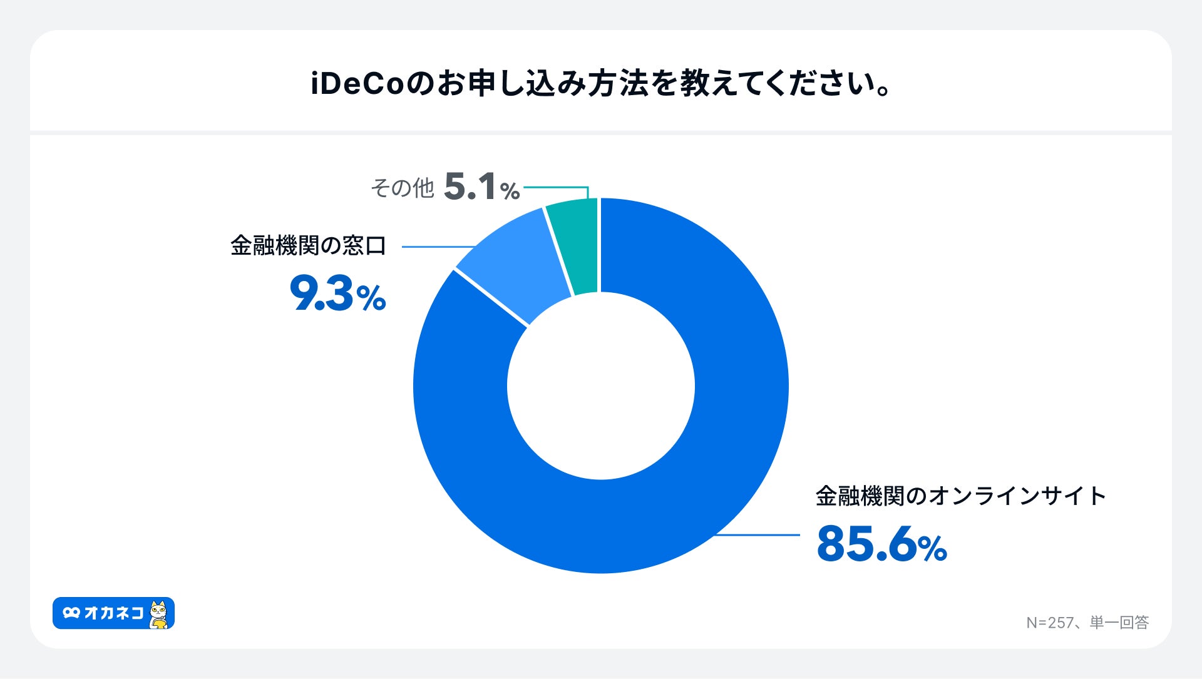Image resolution: width=1202 pixels, height=679 pixels.
Task: Click the word iDeCo in the title
Action: pyautogui.click(x=357, y=84)
